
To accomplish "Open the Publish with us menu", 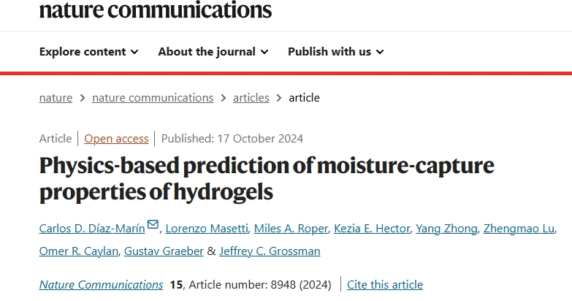I will [x=335, y=52].
